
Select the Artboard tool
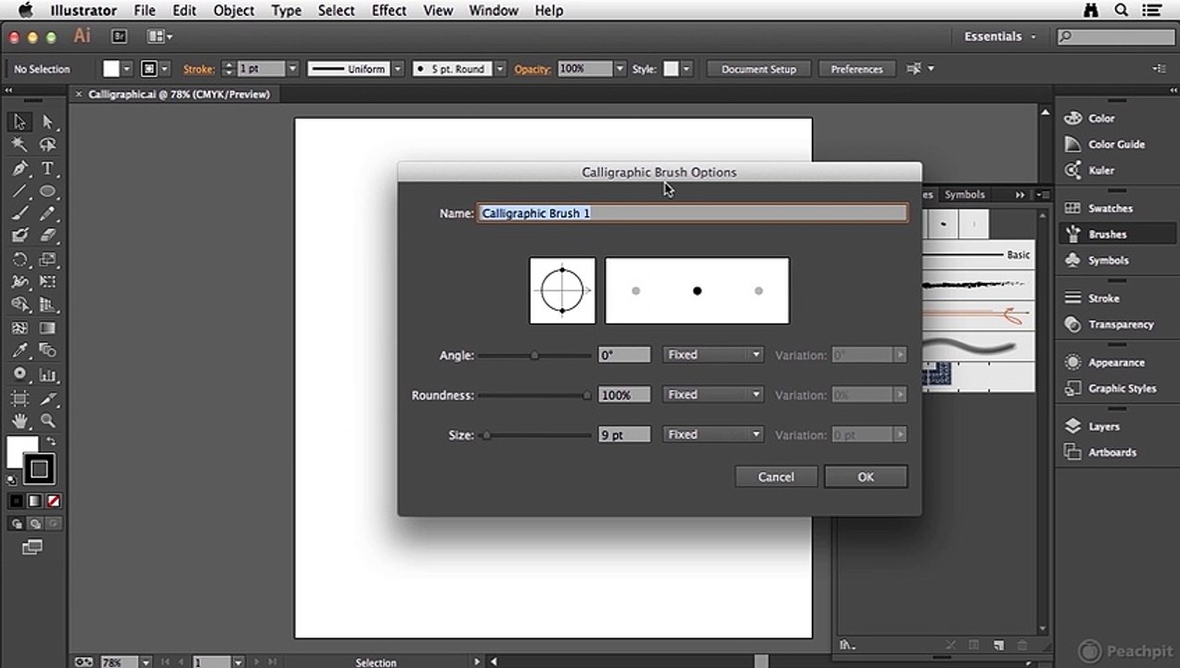(x=19, y=398)
